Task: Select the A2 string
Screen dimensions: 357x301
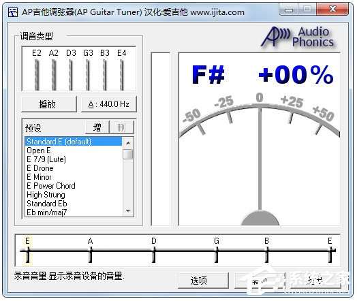Action: 54,75
